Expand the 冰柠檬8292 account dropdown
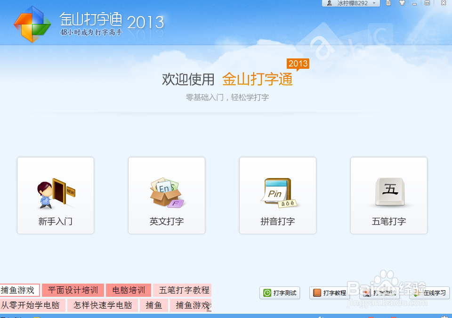 [374, 3]
